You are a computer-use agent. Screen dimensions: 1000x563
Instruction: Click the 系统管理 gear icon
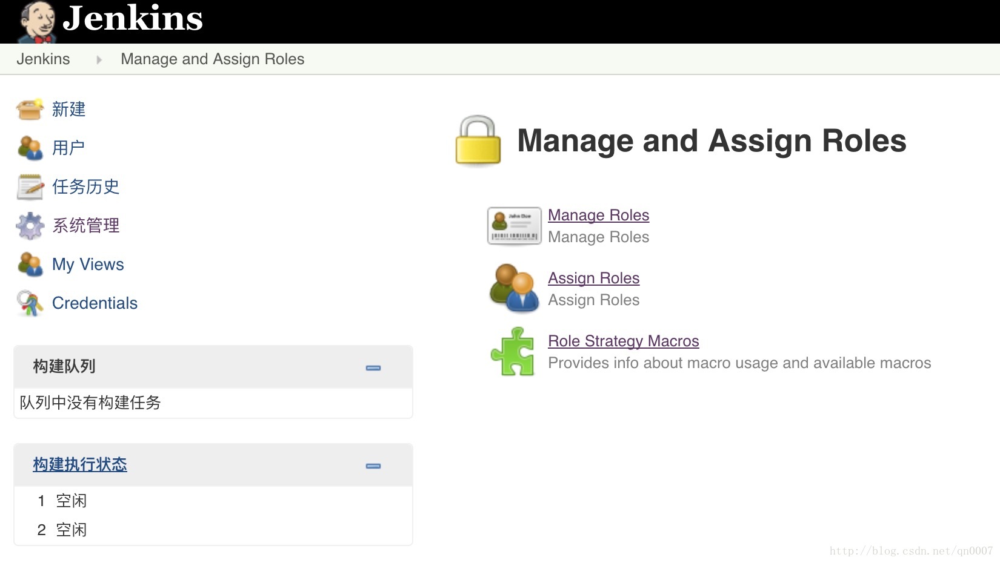click(x=30, y=225)
